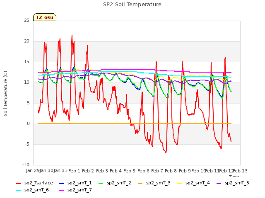Click the 15 y-axis tick label
The height and width of the screenshot is (198, 265).
pyautogui.click(x=26, y=61)
